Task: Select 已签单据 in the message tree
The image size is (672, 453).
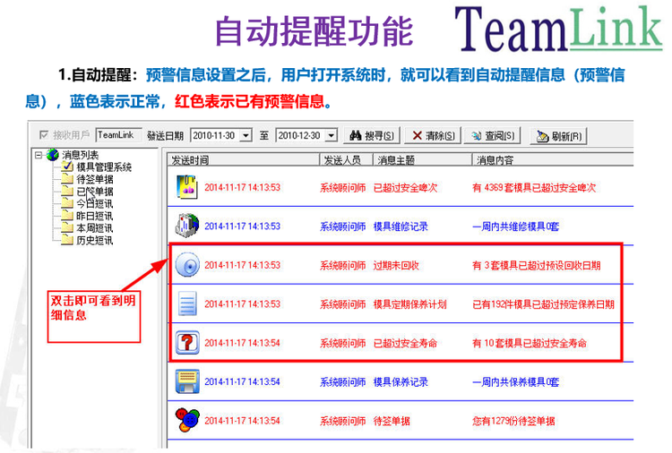Action: tap(95, 192)
